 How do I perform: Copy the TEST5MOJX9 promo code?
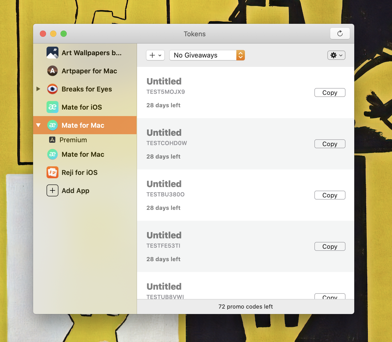330,92
